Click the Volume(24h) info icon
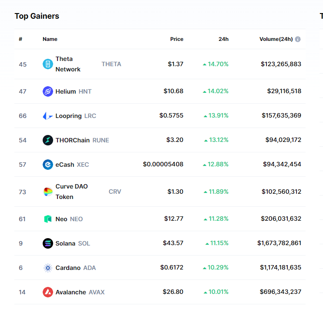The image size is (323, 310). (298, 39)
